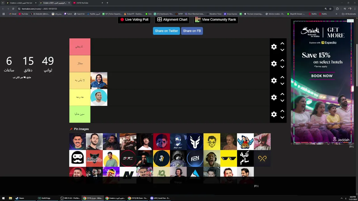Pick the hooded figure over Earth image
The height and width of the screenshot is (201, 358).
pyautogui.click(x=178, y=158)
